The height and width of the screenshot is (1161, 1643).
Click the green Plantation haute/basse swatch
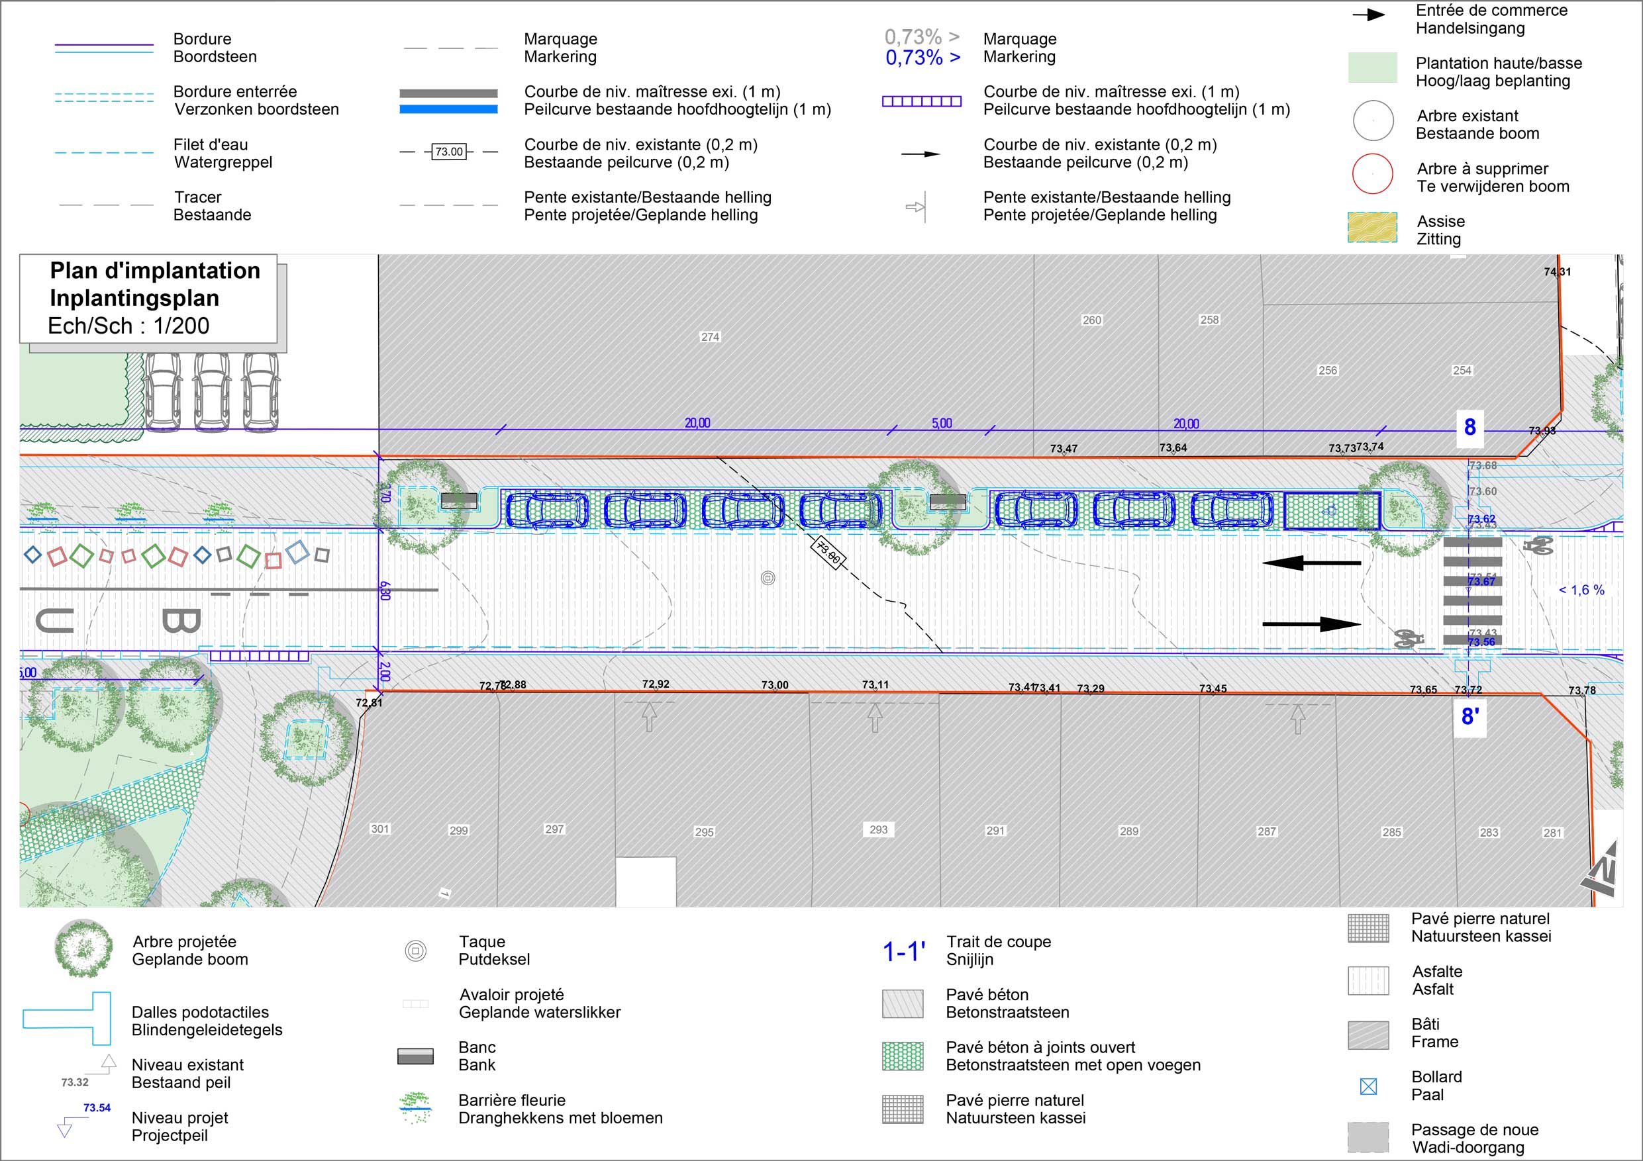(1373, 68)
